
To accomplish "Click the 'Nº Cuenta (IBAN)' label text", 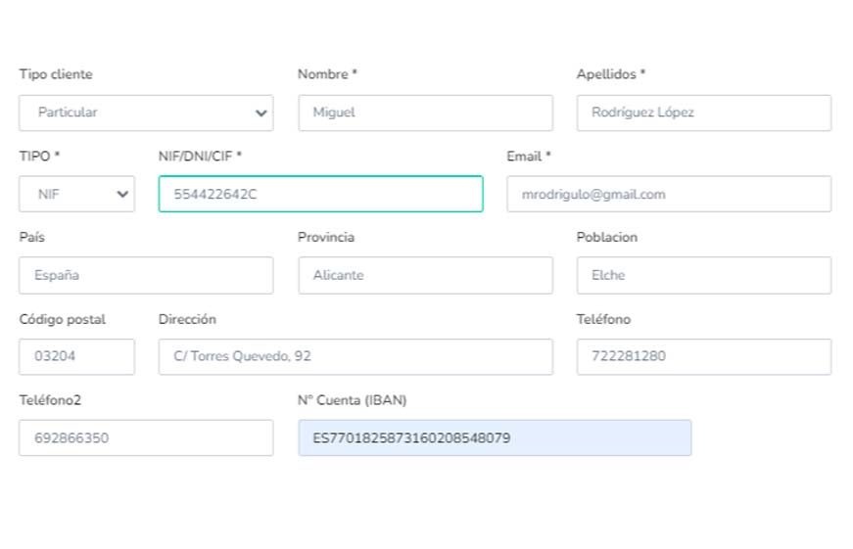I will pyautogui.click(x=352, y=400).
